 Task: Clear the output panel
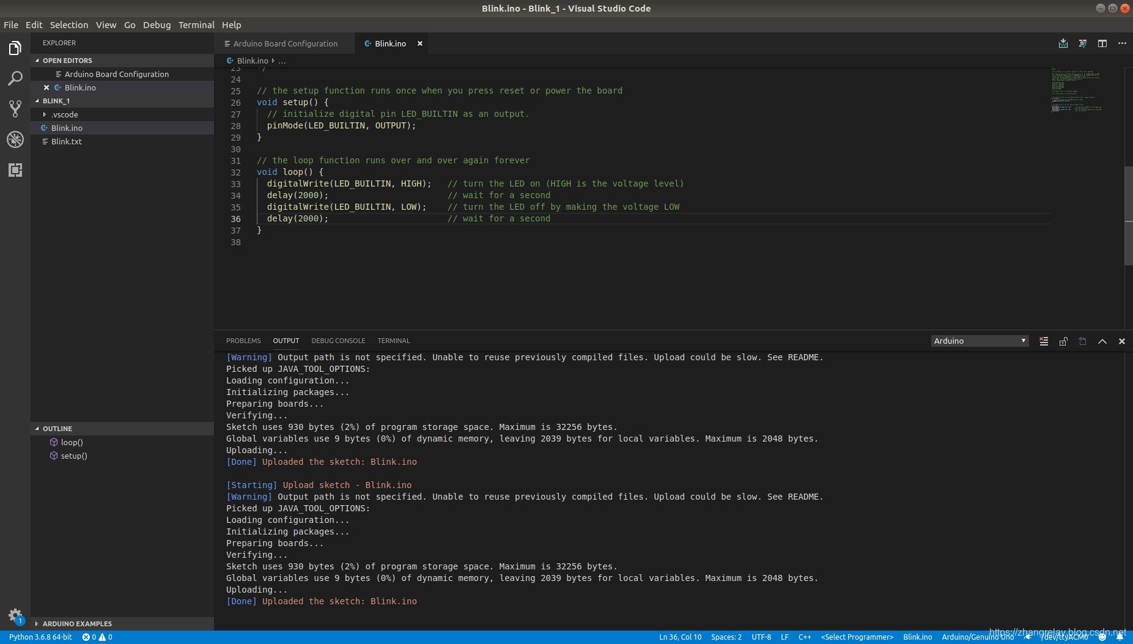[x=1044, y=341]
